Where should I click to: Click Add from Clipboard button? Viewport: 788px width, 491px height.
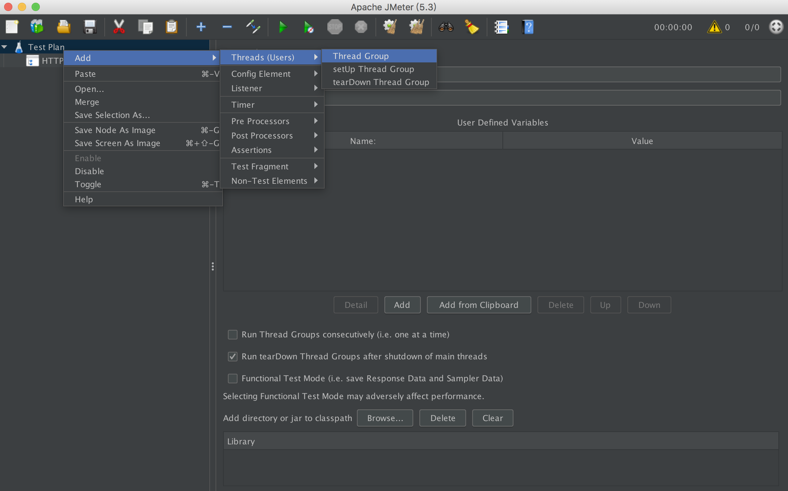(x=479, y=305)
